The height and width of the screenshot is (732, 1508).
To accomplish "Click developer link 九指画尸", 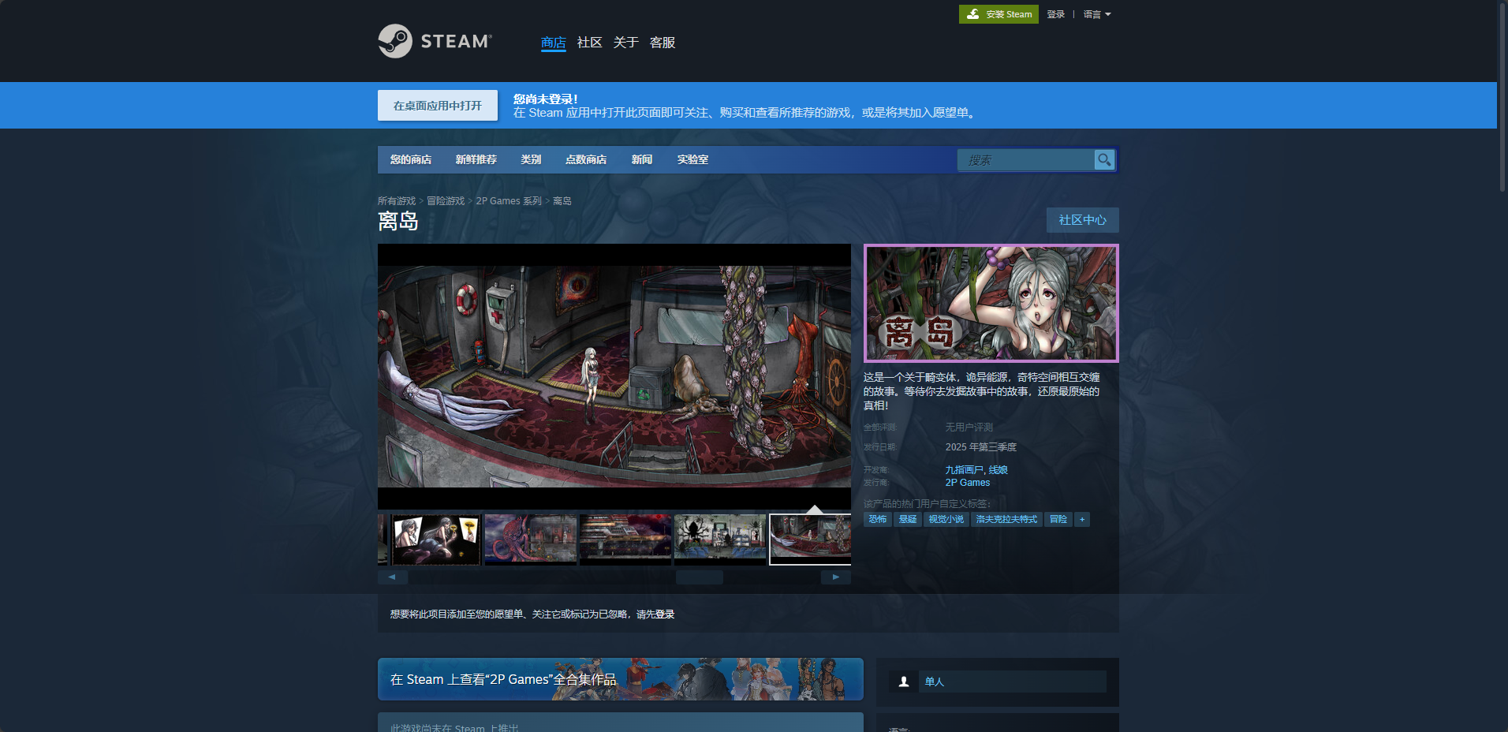I will (x=964, y=470).
